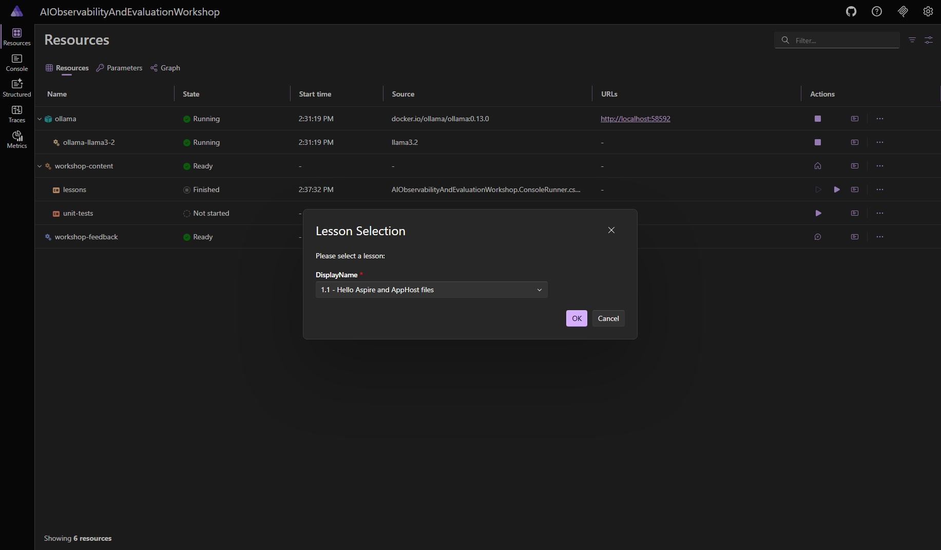Open dashboard settings gear icon
This screenshot has height=550, width=941.
point(928,11)
